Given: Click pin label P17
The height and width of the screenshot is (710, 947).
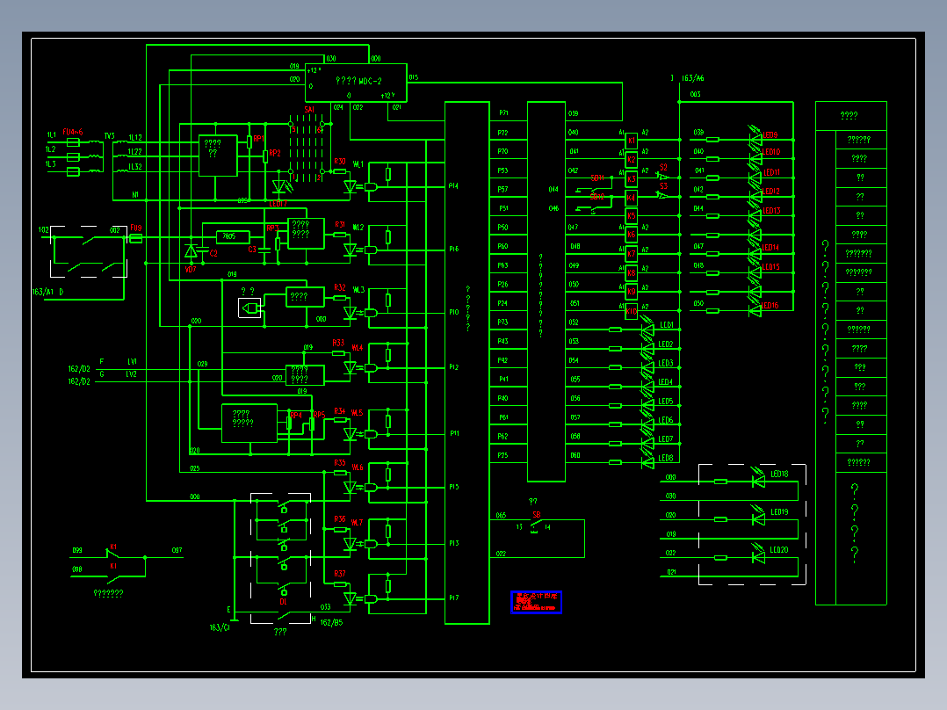Looking at the screenshot, I should tap(453, 598).
